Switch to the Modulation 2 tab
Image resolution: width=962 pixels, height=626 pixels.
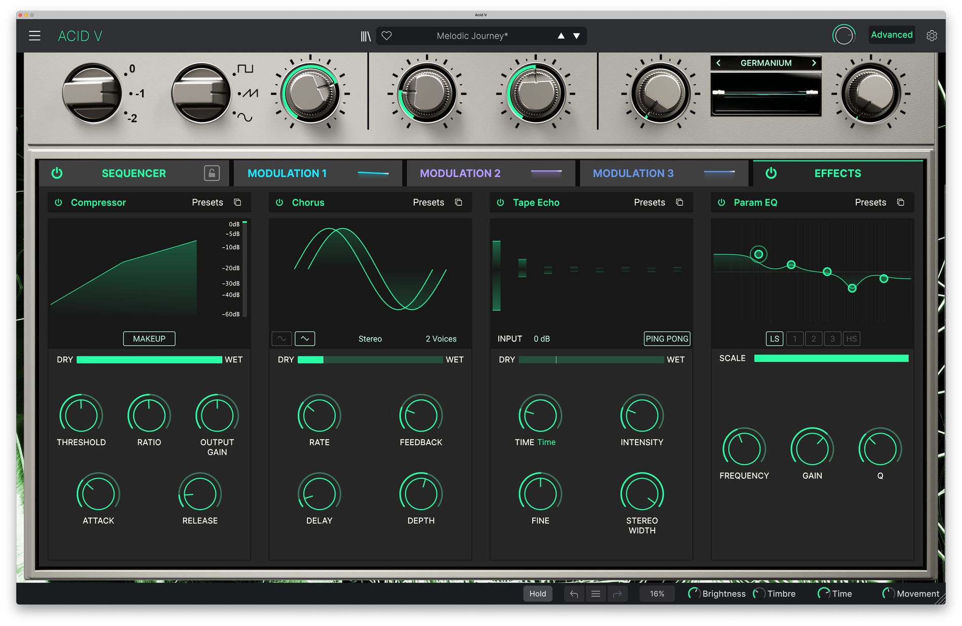click(x=460, y=173)
